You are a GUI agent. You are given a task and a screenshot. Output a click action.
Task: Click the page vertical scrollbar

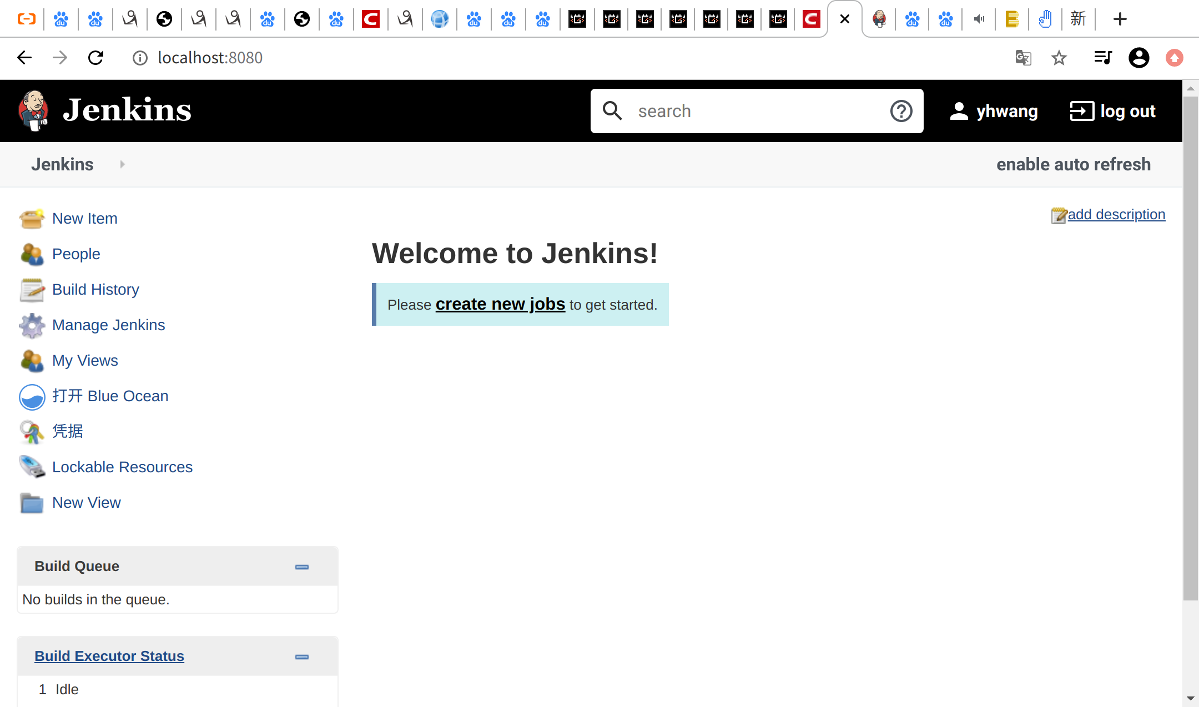click(x=1190, y=347)
